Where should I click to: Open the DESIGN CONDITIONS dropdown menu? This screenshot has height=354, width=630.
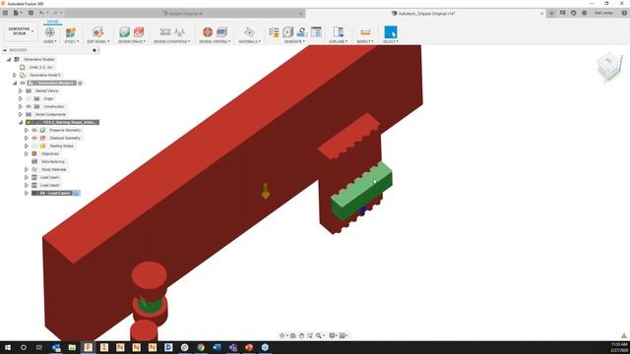pos(172,41)
